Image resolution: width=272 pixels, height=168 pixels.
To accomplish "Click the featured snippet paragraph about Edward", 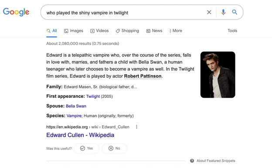I will click(120, 65).
